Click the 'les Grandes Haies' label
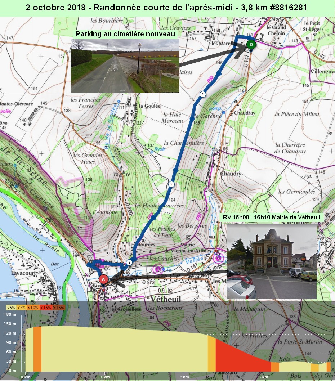 coord(88,158)
